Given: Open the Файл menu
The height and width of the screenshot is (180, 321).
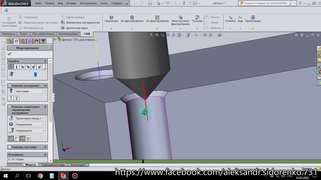Looking at the screenshot, I should point(38,3).
